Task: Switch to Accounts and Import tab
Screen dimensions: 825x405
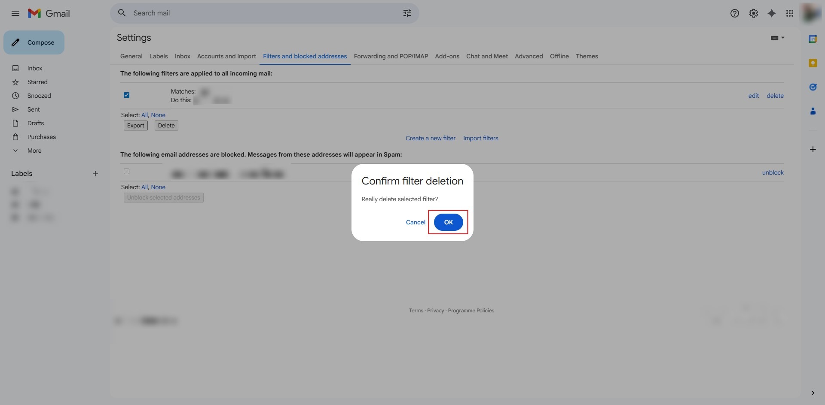Action: point(226,56)
